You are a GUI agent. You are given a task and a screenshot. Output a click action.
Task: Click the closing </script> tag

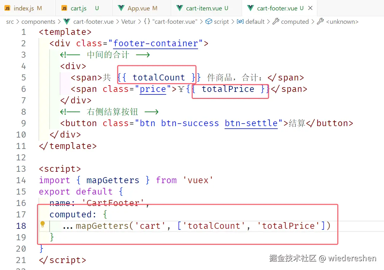62,260
